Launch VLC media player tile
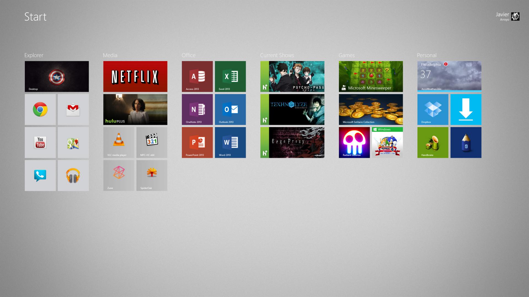Viewport: 529px width, 297px height. (x=119, y=142)
